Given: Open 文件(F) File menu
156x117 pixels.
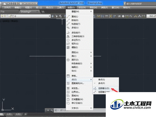Looking at the screenshot, I should coord(7,7).
